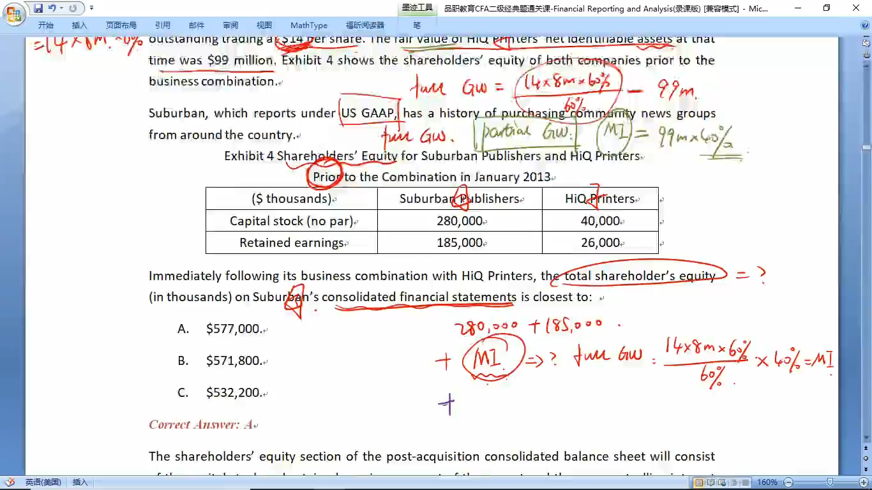The width and height of the screenshot is (872, 490).
Task: Click the 280,000 table cell
Action: coord(460,221)
